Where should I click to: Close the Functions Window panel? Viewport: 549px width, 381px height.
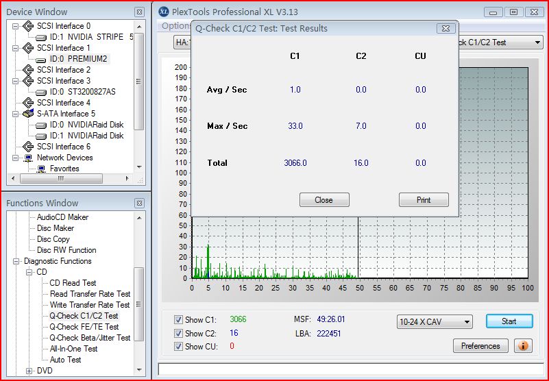(x=139, y=203)
